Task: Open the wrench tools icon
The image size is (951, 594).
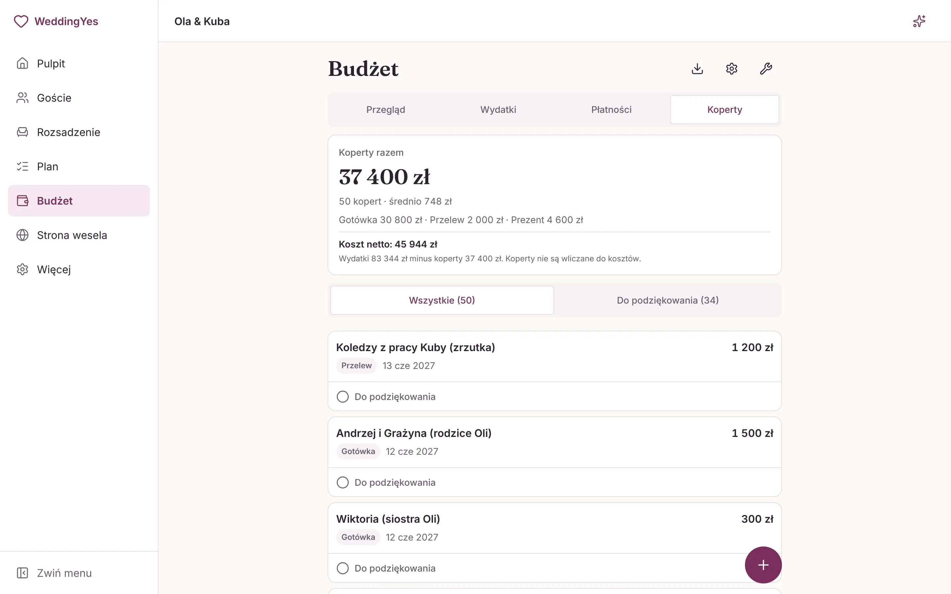Action: coord(766,69)
